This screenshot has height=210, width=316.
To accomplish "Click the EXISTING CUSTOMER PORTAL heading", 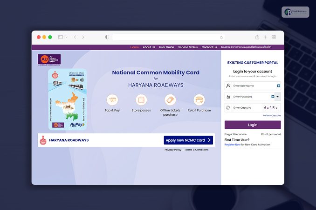I will pyautogui.click(x=253, y=63).
